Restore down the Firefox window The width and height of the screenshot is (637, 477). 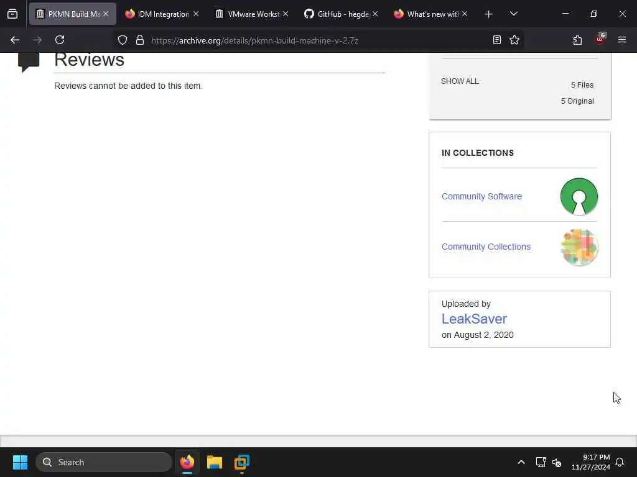594,14
